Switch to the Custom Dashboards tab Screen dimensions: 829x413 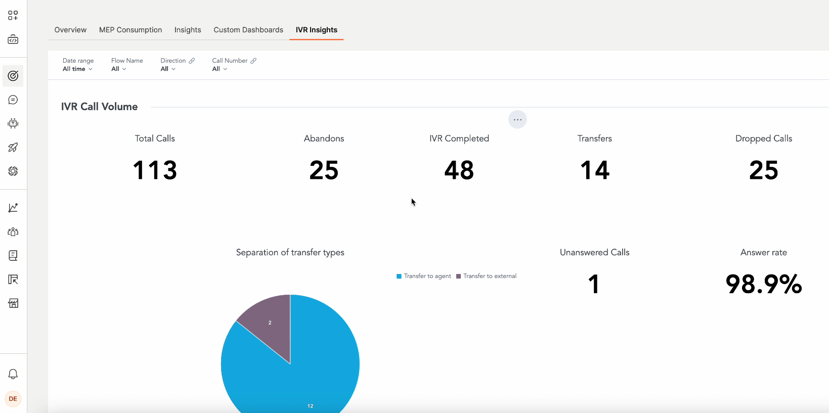[x=248, y=30]
